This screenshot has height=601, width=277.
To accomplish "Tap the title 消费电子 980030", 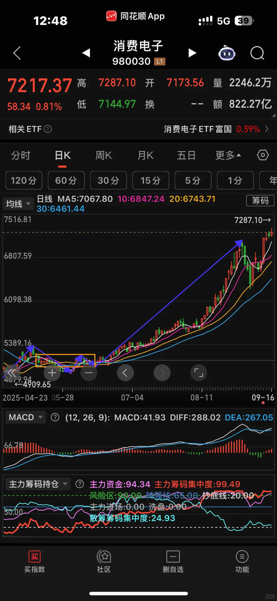I will pyautogui.click(x=138, y=53).
